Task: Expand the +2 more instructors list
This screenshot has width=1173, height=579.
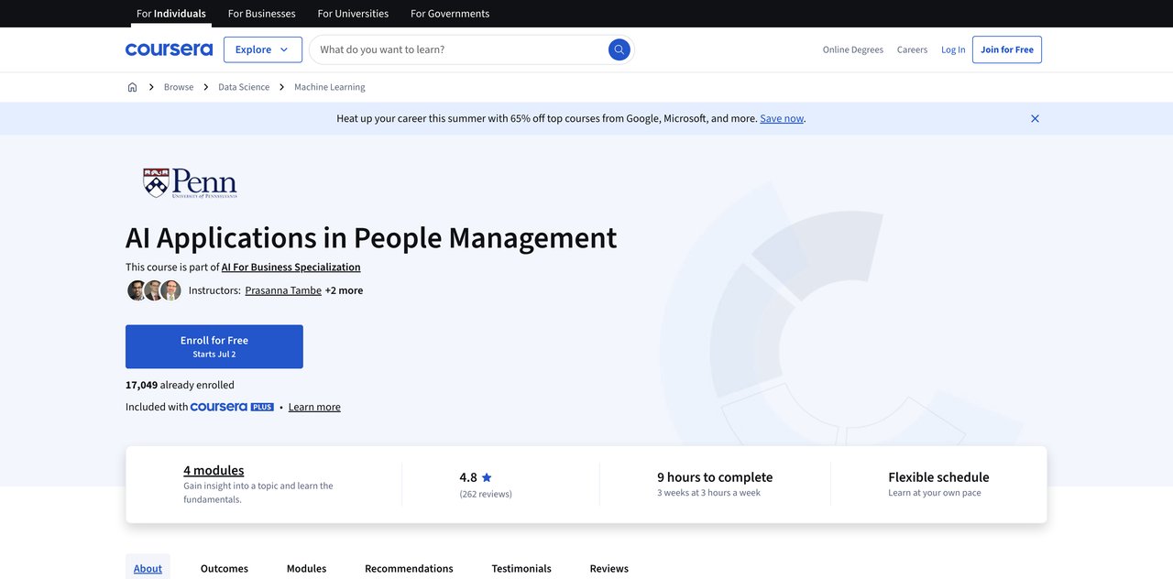Action: click(x=344, y=290)
